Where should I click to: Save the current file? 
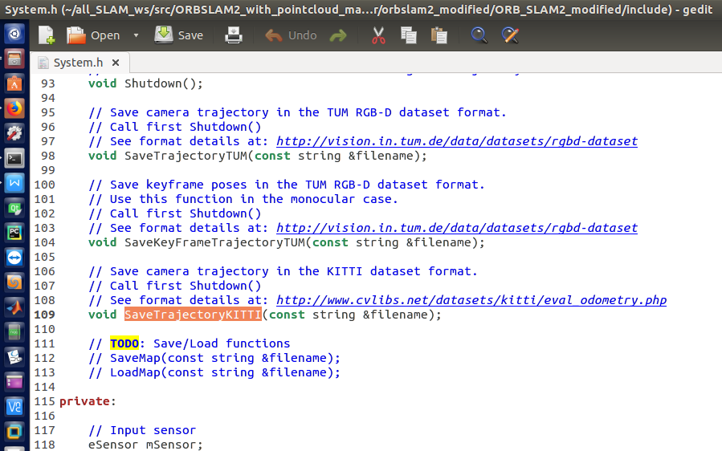[x=178, y=35]
